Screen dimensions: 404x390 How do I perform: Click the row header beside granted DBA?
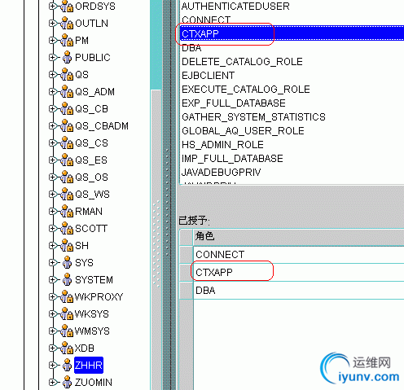[x=187, y=291]
